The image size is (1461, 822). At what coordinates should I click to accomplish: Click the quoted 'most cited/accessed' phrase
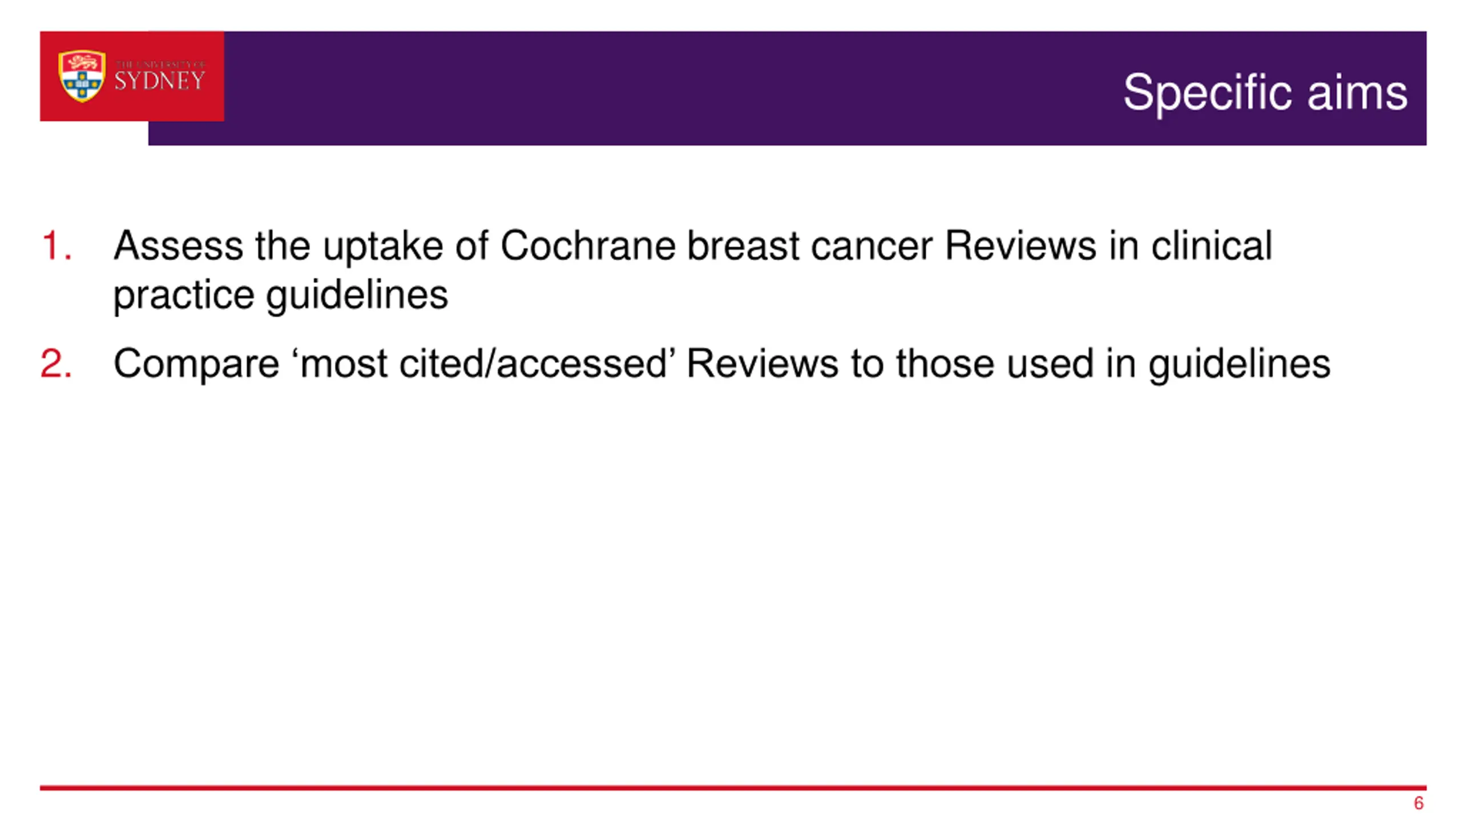(483, 364)
